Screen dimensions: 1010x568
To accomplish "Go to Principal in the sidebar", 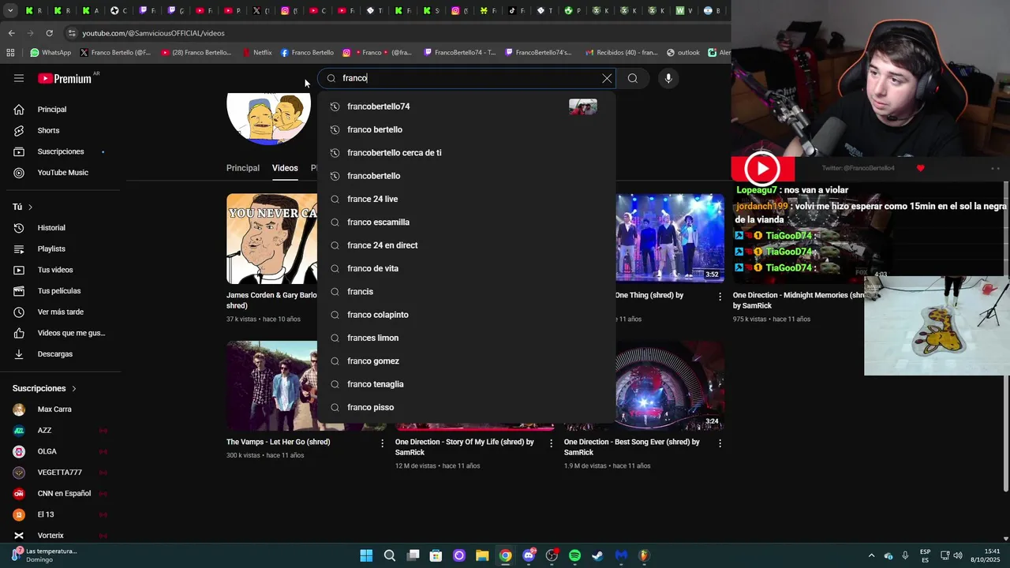I will [x=60, y=110].
